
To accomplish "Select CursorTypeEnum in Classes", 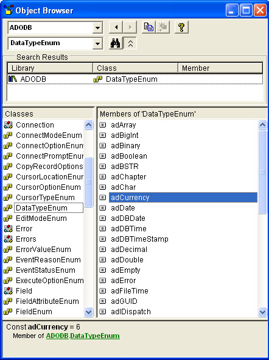I will (45, 198).
